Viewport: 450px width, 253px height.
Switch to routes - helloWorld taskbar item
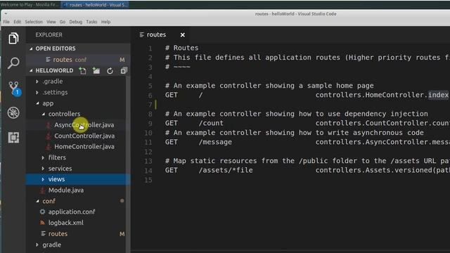pyautogui.click(x=96, y=5)
